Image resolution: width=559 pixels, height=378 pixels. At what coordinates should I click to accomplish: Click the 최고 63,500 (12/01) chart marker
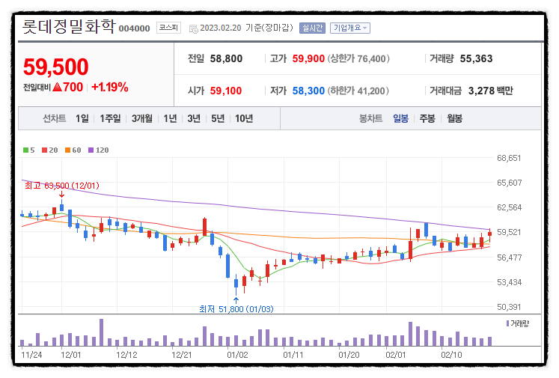(62, 186)
